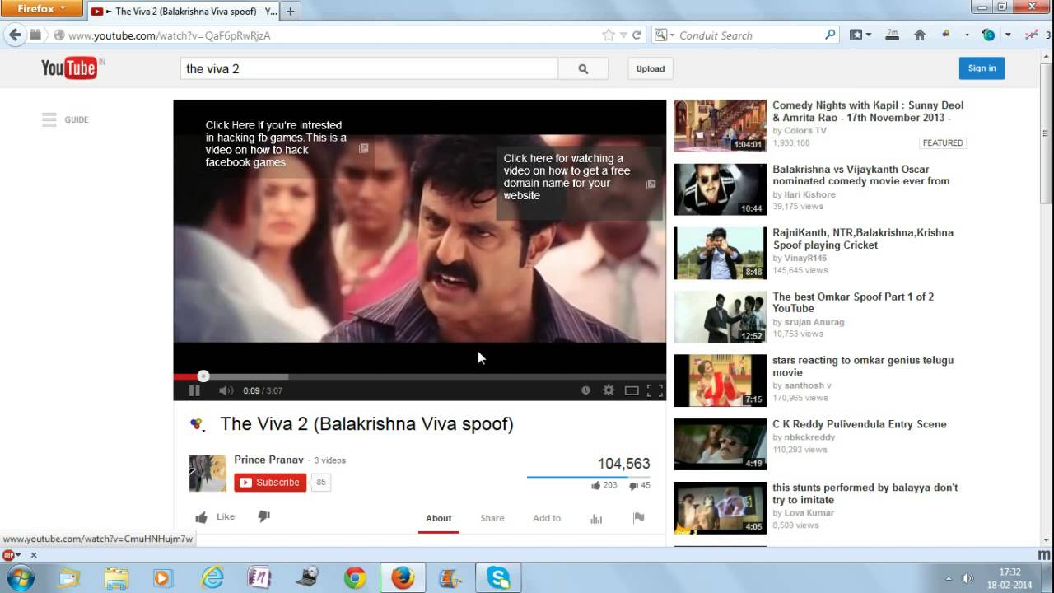Pause the video with the pause button
This screenshot has height=593, width=1054.
click(x=194, y=390)
